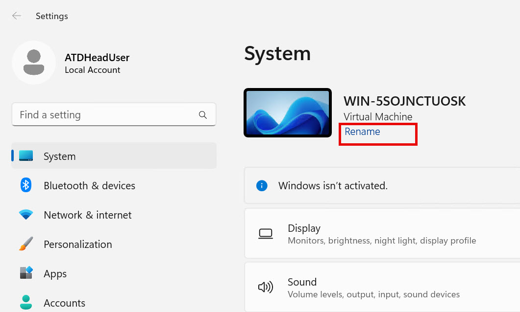Open Bluetooth & devices settings label
This screenshot has height=312, width=520.
pyautogui.click(x=90, y=186)
